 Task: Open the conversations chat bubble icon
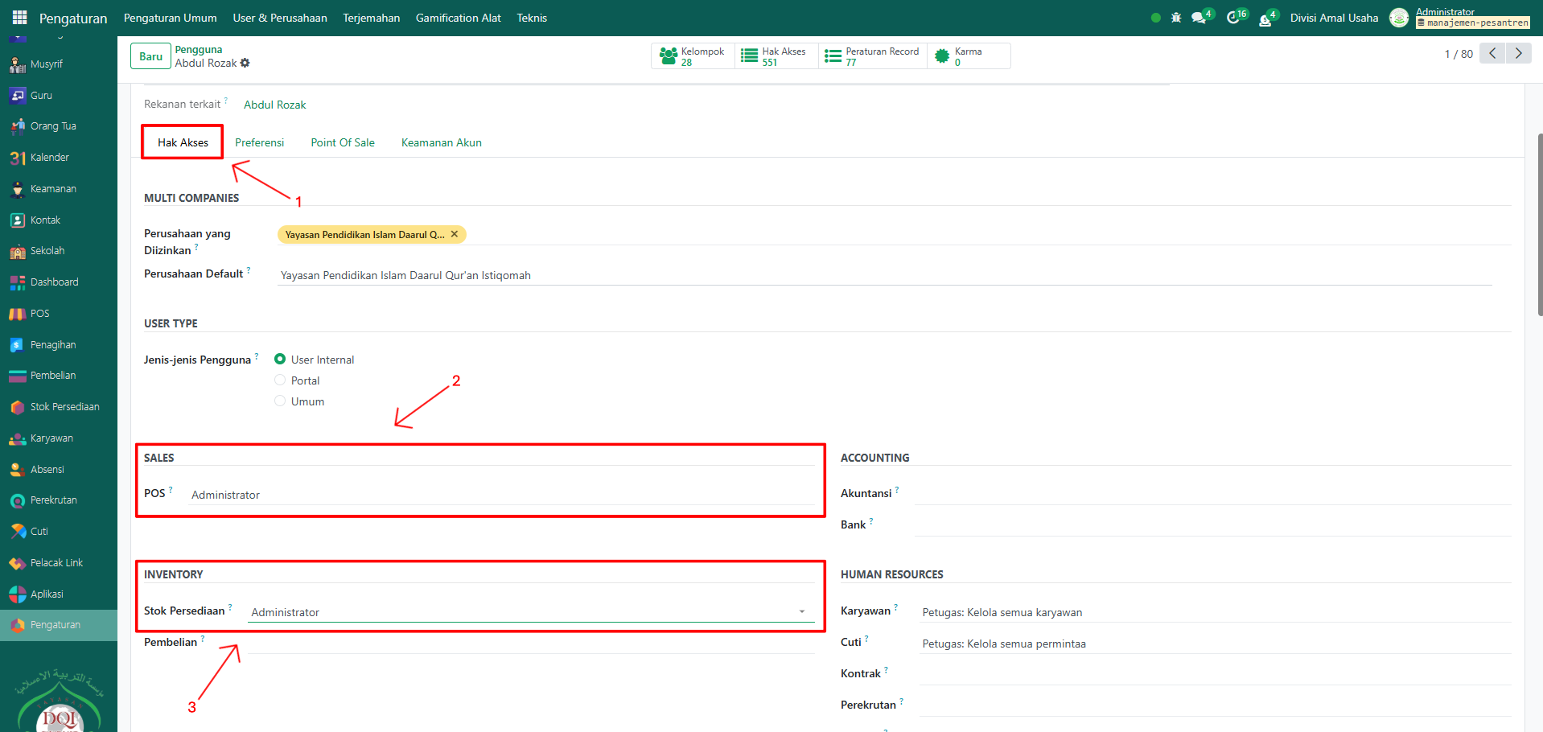tap(1199, 18)
